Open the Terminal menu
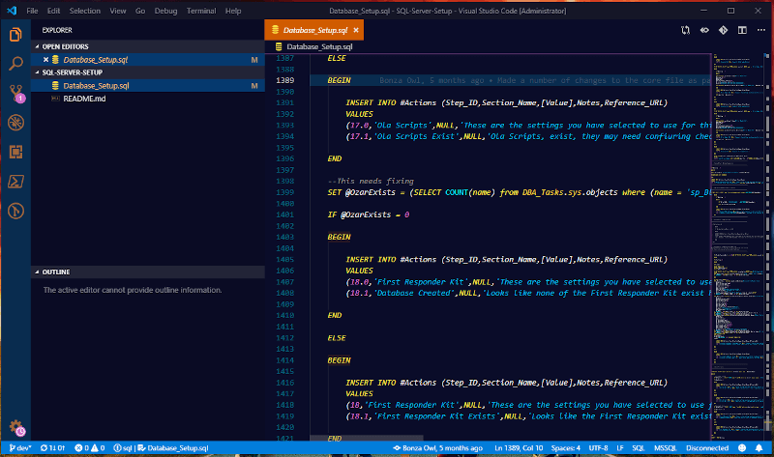Image resolution: width=774 pixels, height=457 pixels. tap(201, 11)
